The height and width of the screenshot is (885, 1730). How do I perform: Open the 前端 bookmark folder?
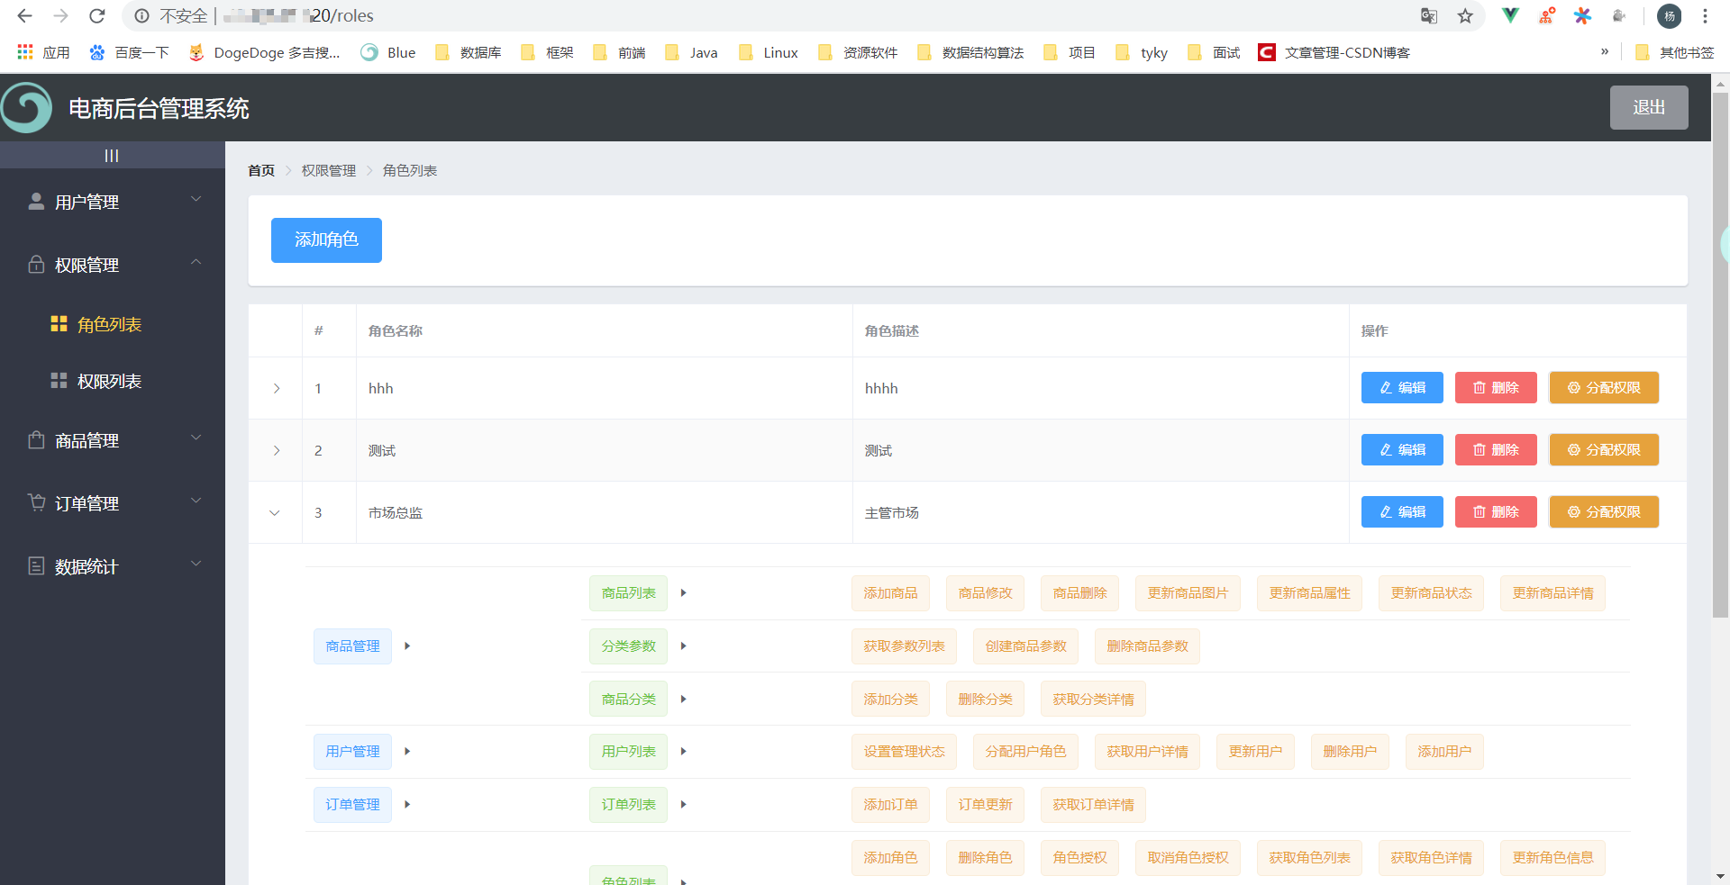pyautogui.click(x=619, y=52)
